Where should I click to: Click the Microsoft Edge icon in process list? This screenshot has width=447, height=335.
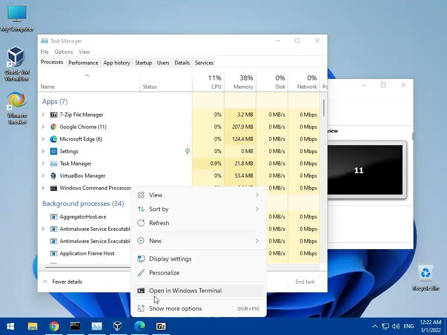[54, 139]
